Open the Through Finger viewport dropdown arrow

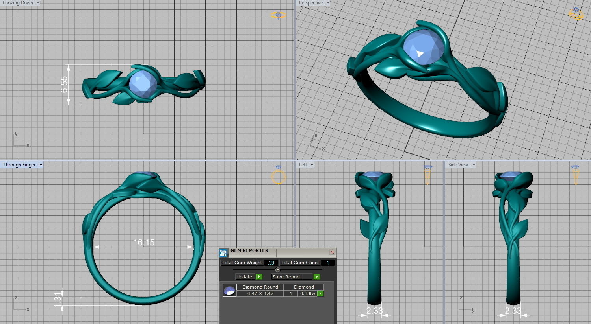click(x=41, y=165)
